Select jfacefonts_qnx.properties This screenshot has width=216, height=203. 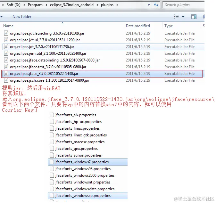click(77, 149)
